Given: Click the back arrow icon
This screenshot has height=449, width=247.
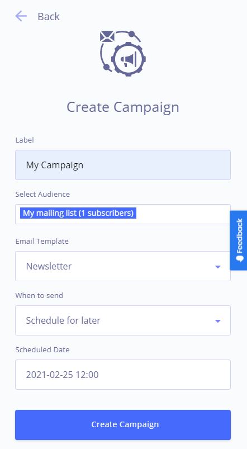Looking at the screenshot, I should coord(21,16).
